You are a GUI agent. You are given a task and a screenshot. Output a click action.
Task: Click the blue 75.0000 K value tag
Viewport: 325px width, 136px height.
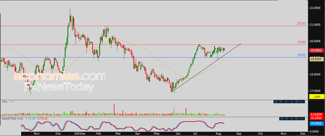[316, 123]
